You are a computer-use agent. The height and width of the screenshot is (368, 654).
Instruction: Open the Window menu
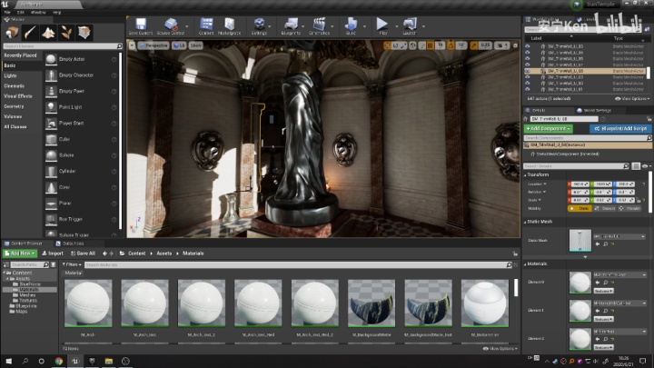pos(38,13)
